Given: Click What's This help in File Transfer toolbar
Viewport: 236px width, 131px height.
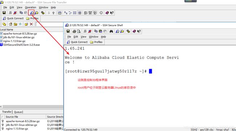Looking at the screenshot, I should (x=112, y=13).
